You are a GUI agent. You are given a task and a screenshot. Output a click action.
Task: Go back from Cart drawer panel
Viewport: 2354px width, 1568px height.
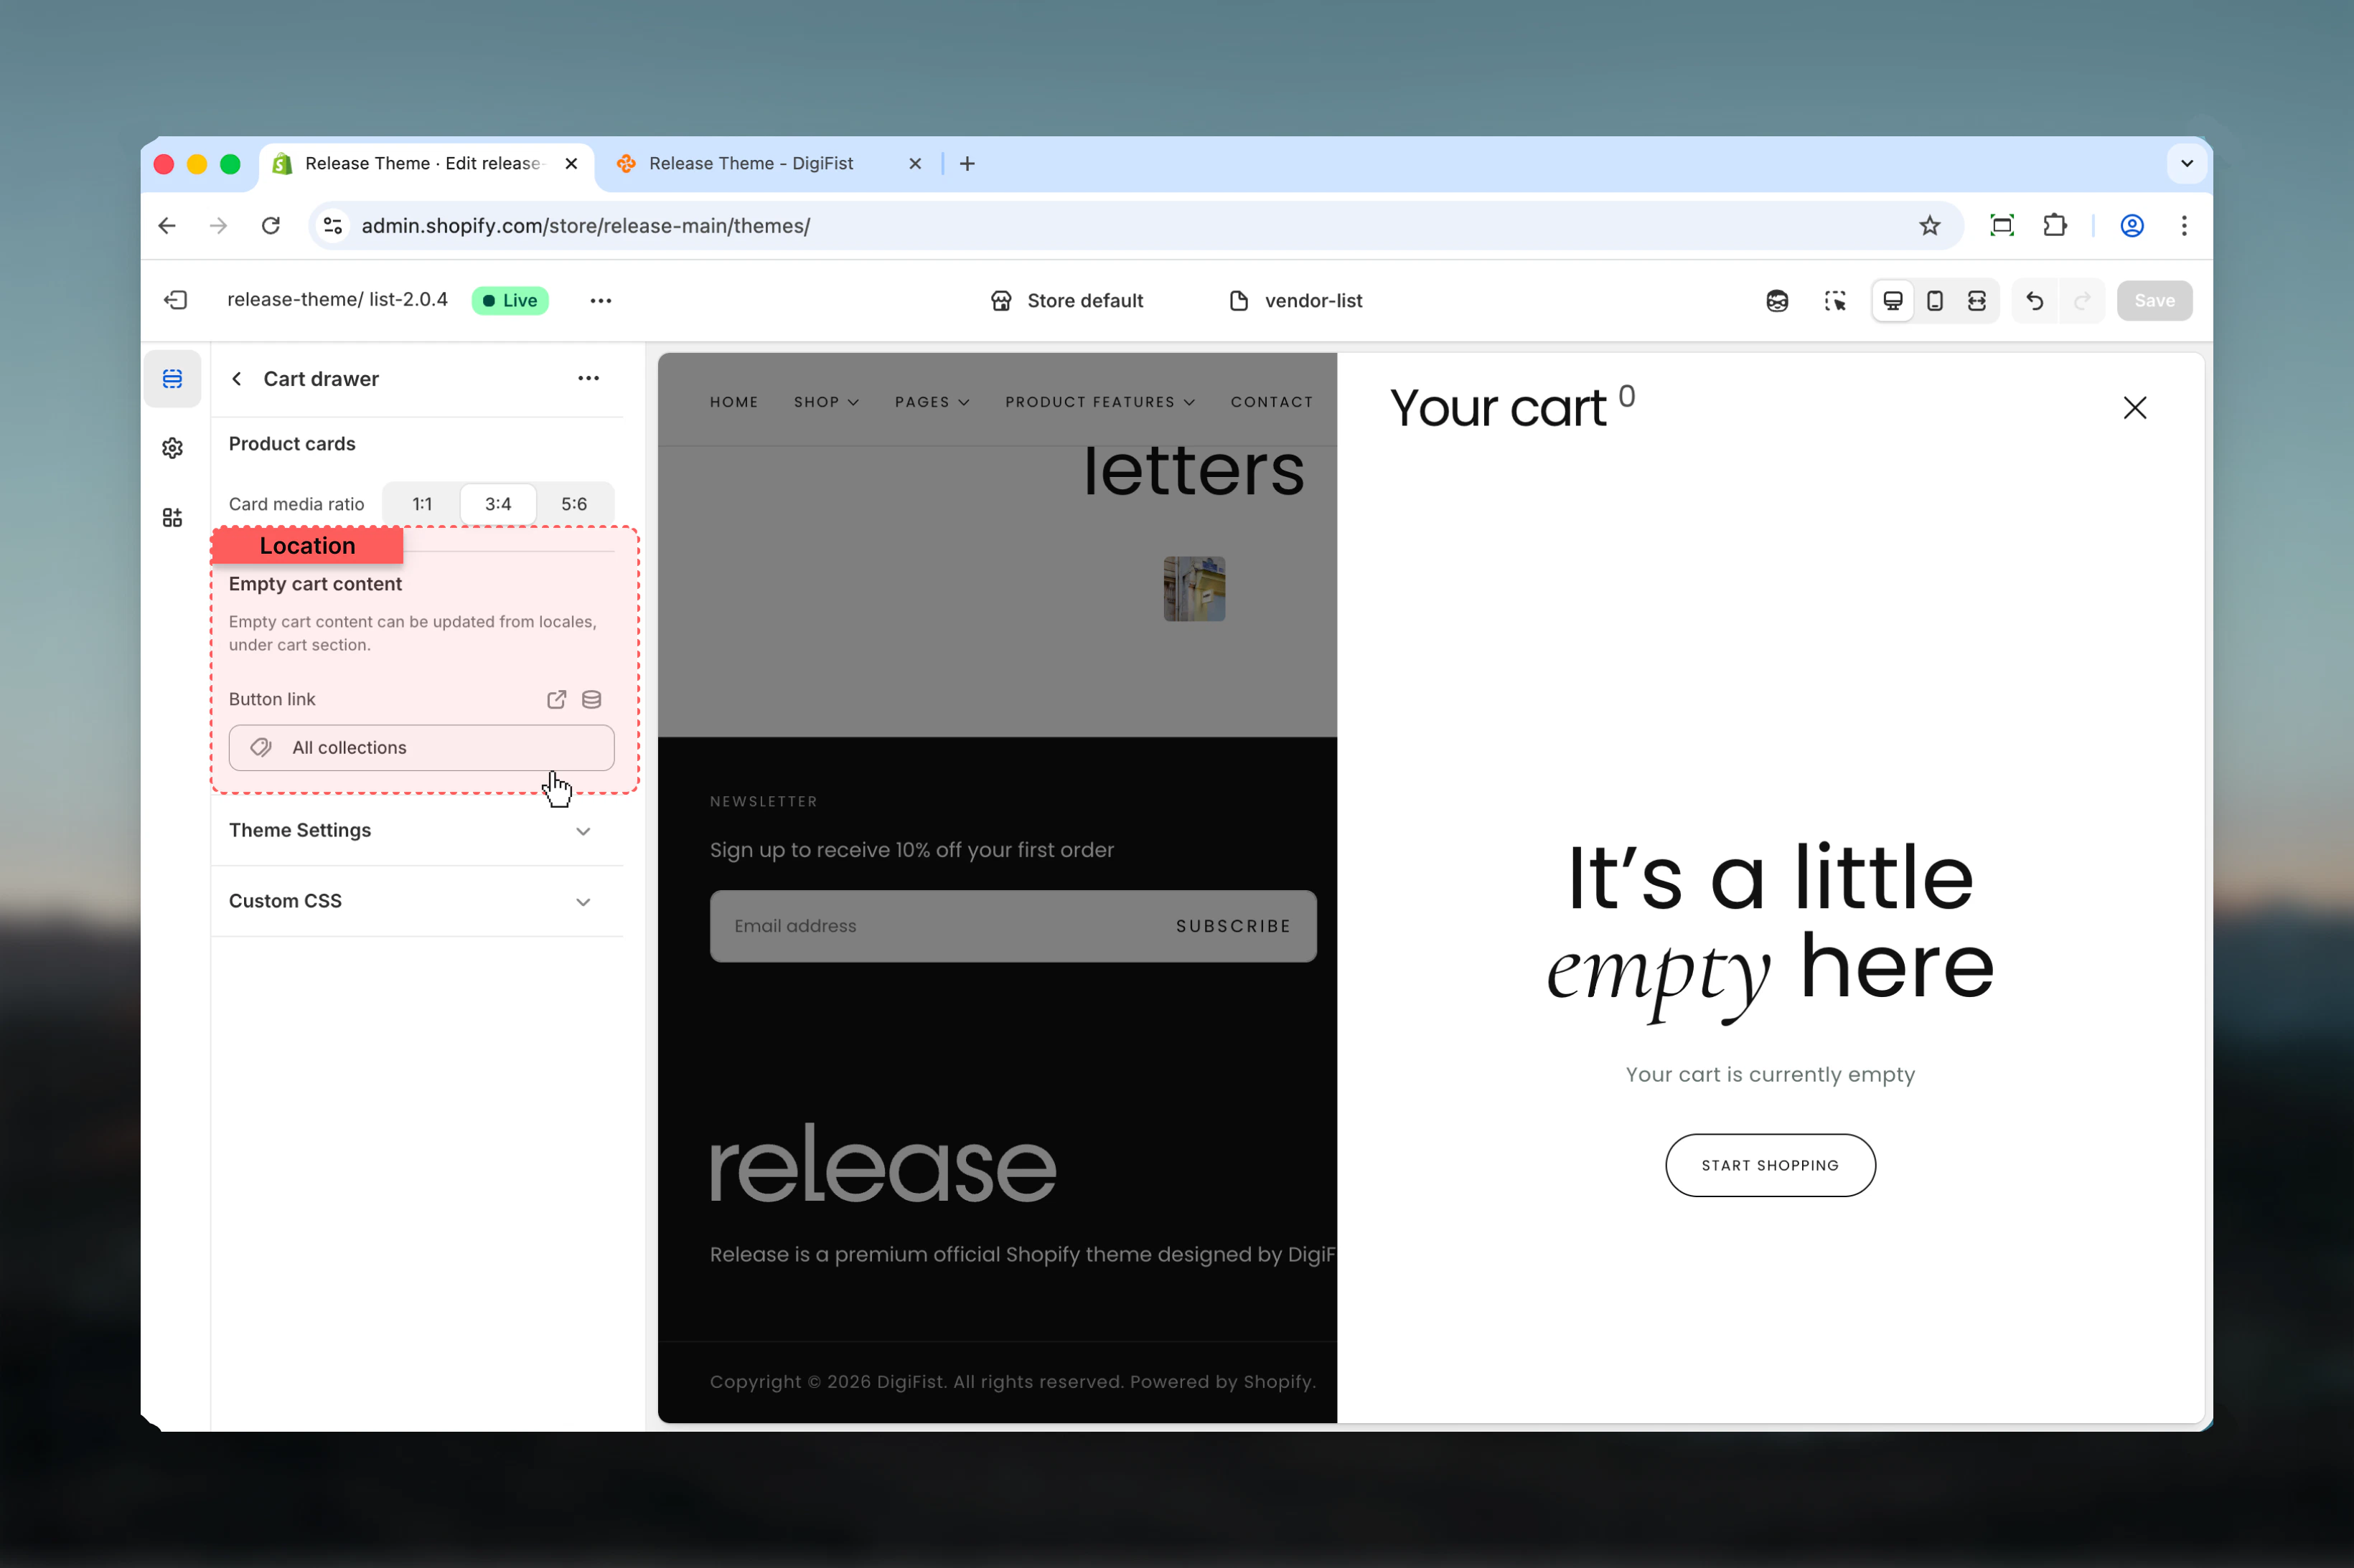(x=237, y=379)
